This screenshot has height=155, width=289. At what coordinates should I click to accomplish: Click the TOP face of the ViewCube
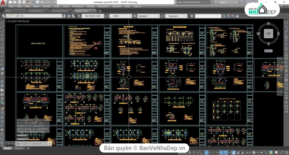(x=268, y=34)
